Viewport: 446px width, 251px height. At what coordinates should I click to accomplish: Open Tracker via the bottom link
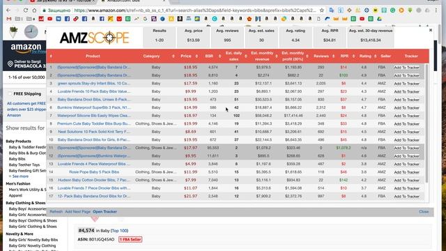pyautogui.click(x=105, y=212)
